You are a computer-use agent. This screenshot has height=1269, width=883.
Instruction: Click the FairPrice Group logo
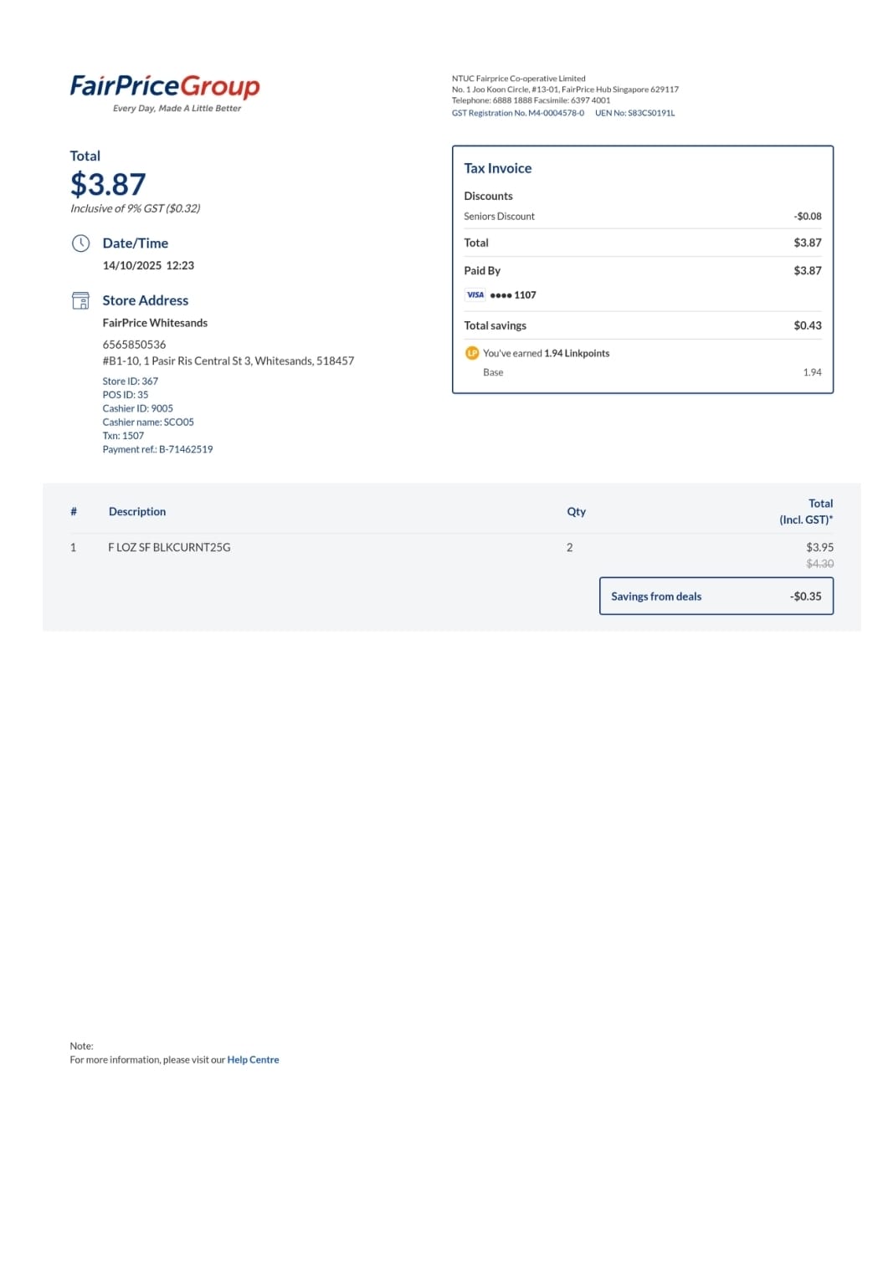(x=165, y=93)
